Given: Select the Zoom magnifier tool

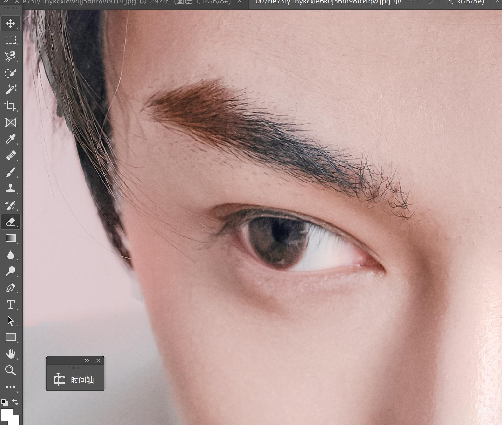Looking at the screenshot, I should [x=10, y=370].
